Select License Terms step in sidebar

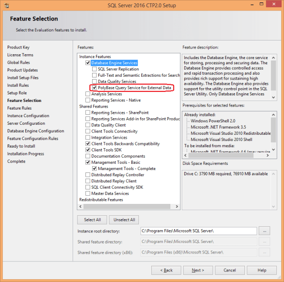pos(20,55)
